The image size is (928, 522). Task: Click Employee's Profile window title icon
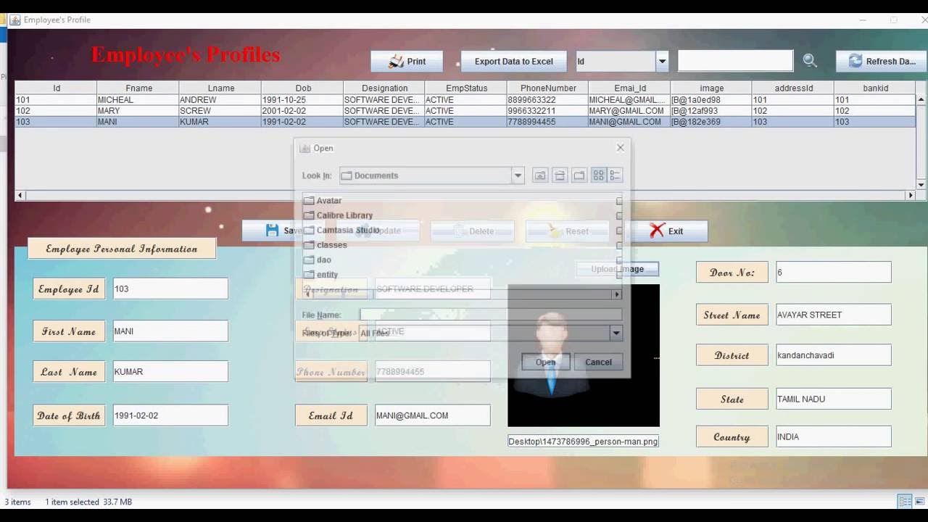pos(15,20)
